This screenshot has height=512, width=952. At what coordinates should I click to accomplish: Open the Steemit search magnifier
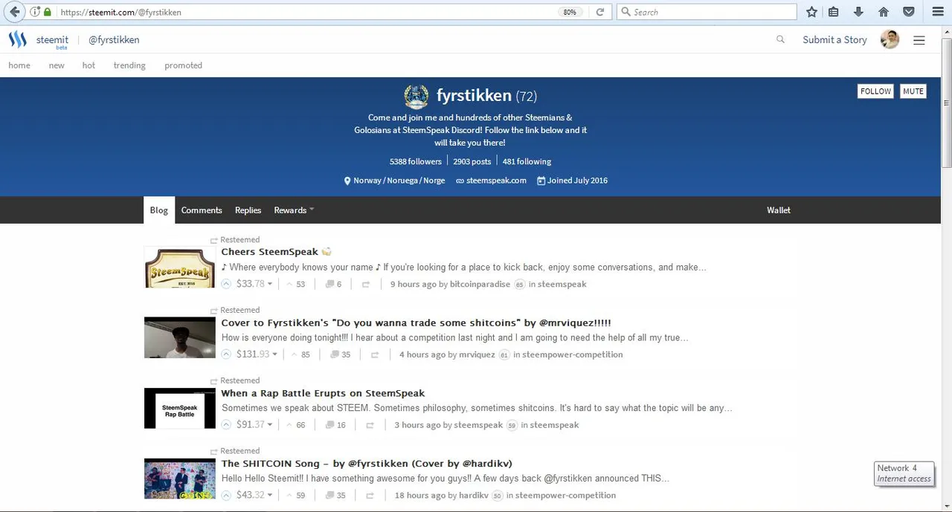pyautogui.click(x=780, y=39)
